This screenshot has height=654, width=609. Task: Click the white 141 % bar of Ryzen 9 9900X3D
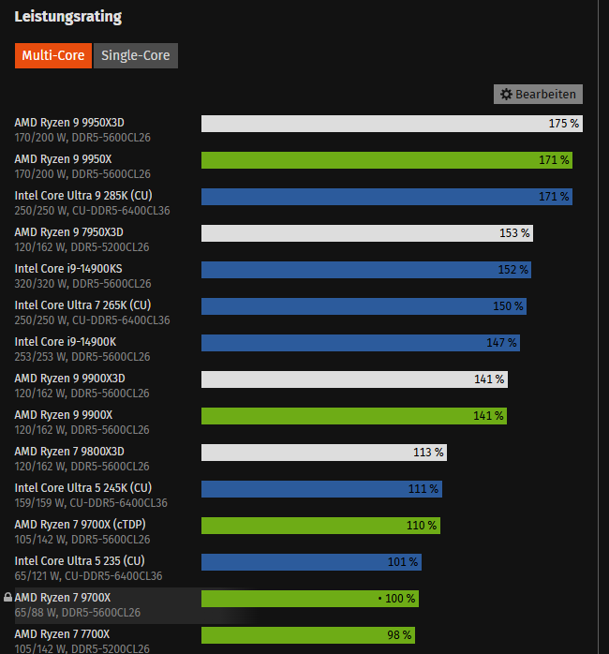[x=354, y=379]
